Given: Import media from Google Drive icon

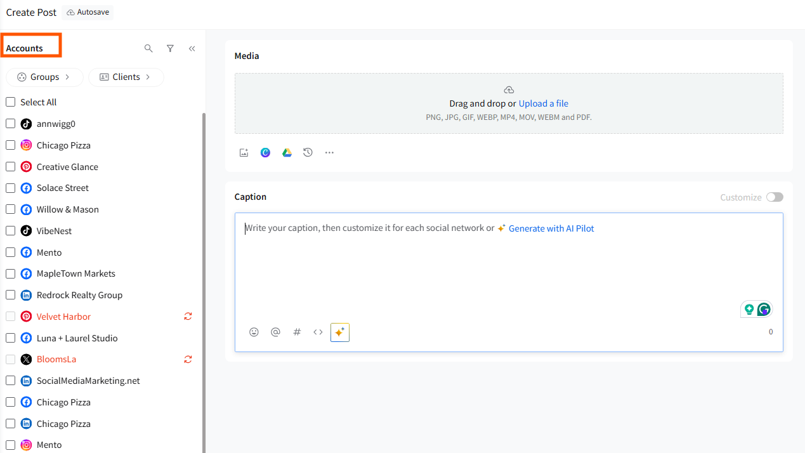Looking at the screenshot, I should [x=287, y=153].
